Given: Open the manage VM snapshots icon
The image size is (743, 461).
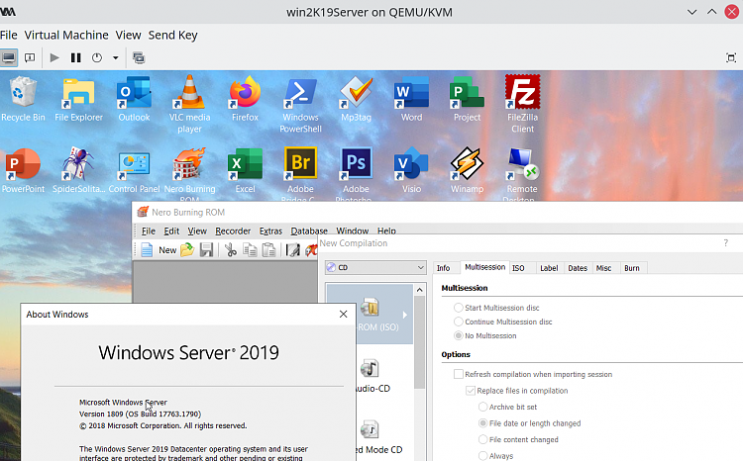Looking at the screenshot, I should coord(139,57).
